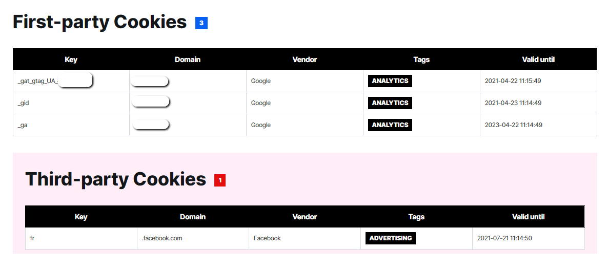This screenshot has height=269, width=608.
Task: Click the Facebook vendor cell
Action: 267,238
